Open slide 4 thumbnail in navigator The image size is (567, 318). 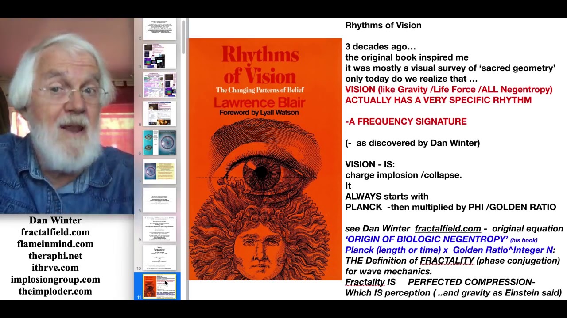[159, 85]
